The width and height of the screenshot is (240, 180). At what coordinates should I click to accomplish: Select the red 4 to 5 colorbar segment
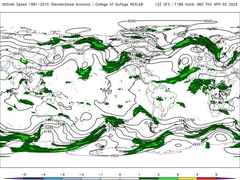pos(207,178)
